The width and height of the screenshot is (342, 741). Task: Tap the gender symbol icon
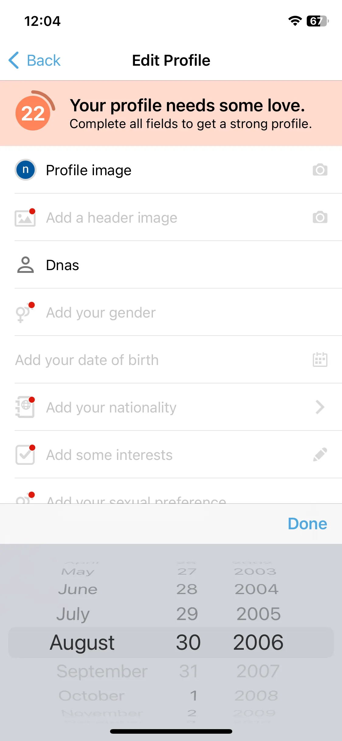[x=25, y=312]
